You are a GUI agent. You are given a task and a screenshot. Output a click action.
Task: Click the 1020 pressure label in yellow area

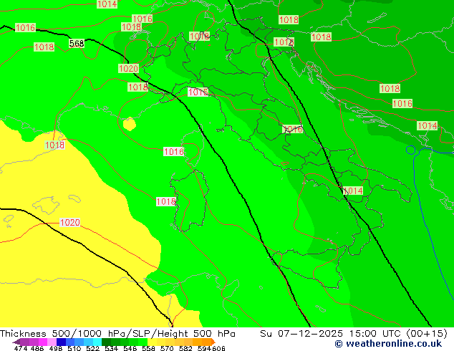[69, 222]
